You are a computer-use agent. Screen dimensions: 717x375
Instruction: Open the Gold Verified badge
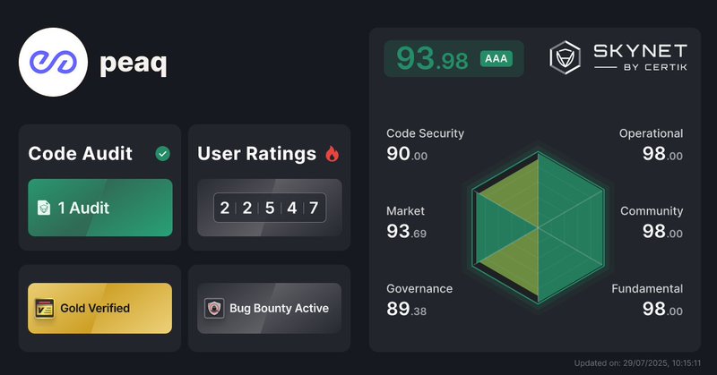pyautogui.click(x=100, y=308)
